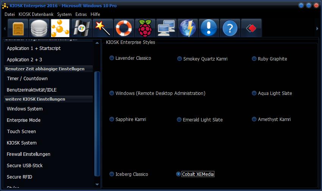Image resolution: width=322 pixels, height=191 pixels.
Task: Click sidebar scrollbar up arrow
Action: [97, 43]
